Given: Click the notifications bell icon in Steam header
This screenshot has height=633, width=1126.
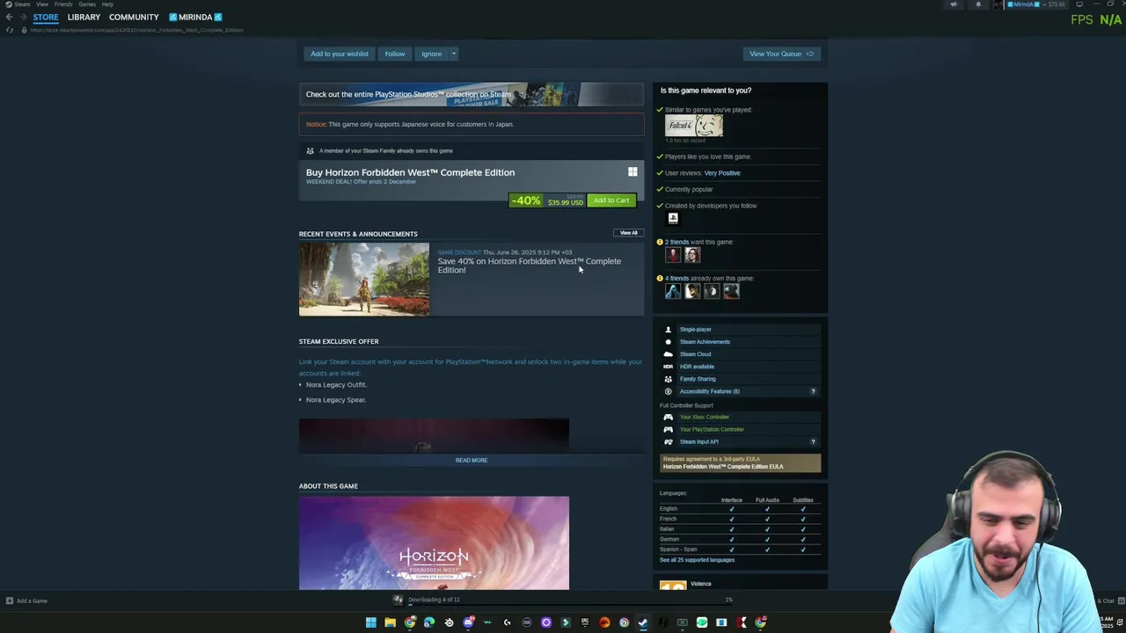Looking at the screenshot, I should (x=978, y=4).
